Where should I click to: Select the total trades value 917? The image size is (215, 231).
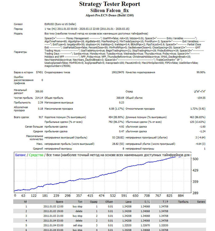tap(41, 117)
